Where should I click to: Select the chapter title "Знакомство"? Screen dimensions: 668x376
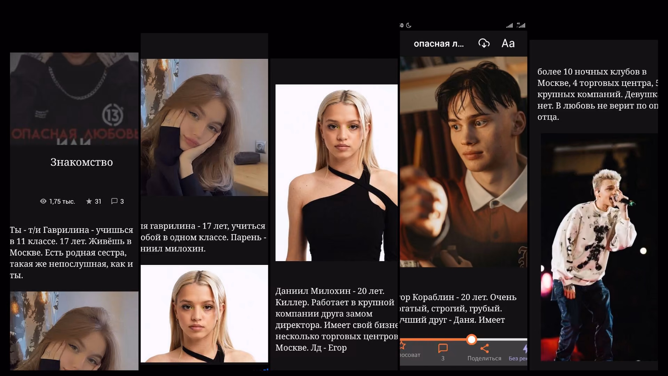coord(81,162)
